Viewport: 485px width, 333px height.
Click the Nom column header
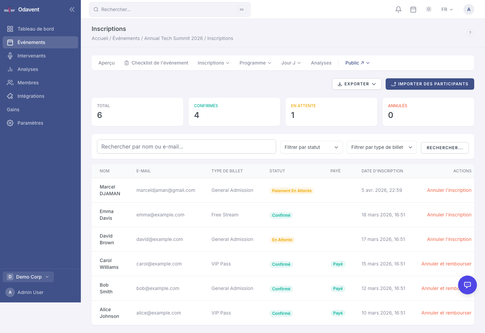tap(104, 171)
